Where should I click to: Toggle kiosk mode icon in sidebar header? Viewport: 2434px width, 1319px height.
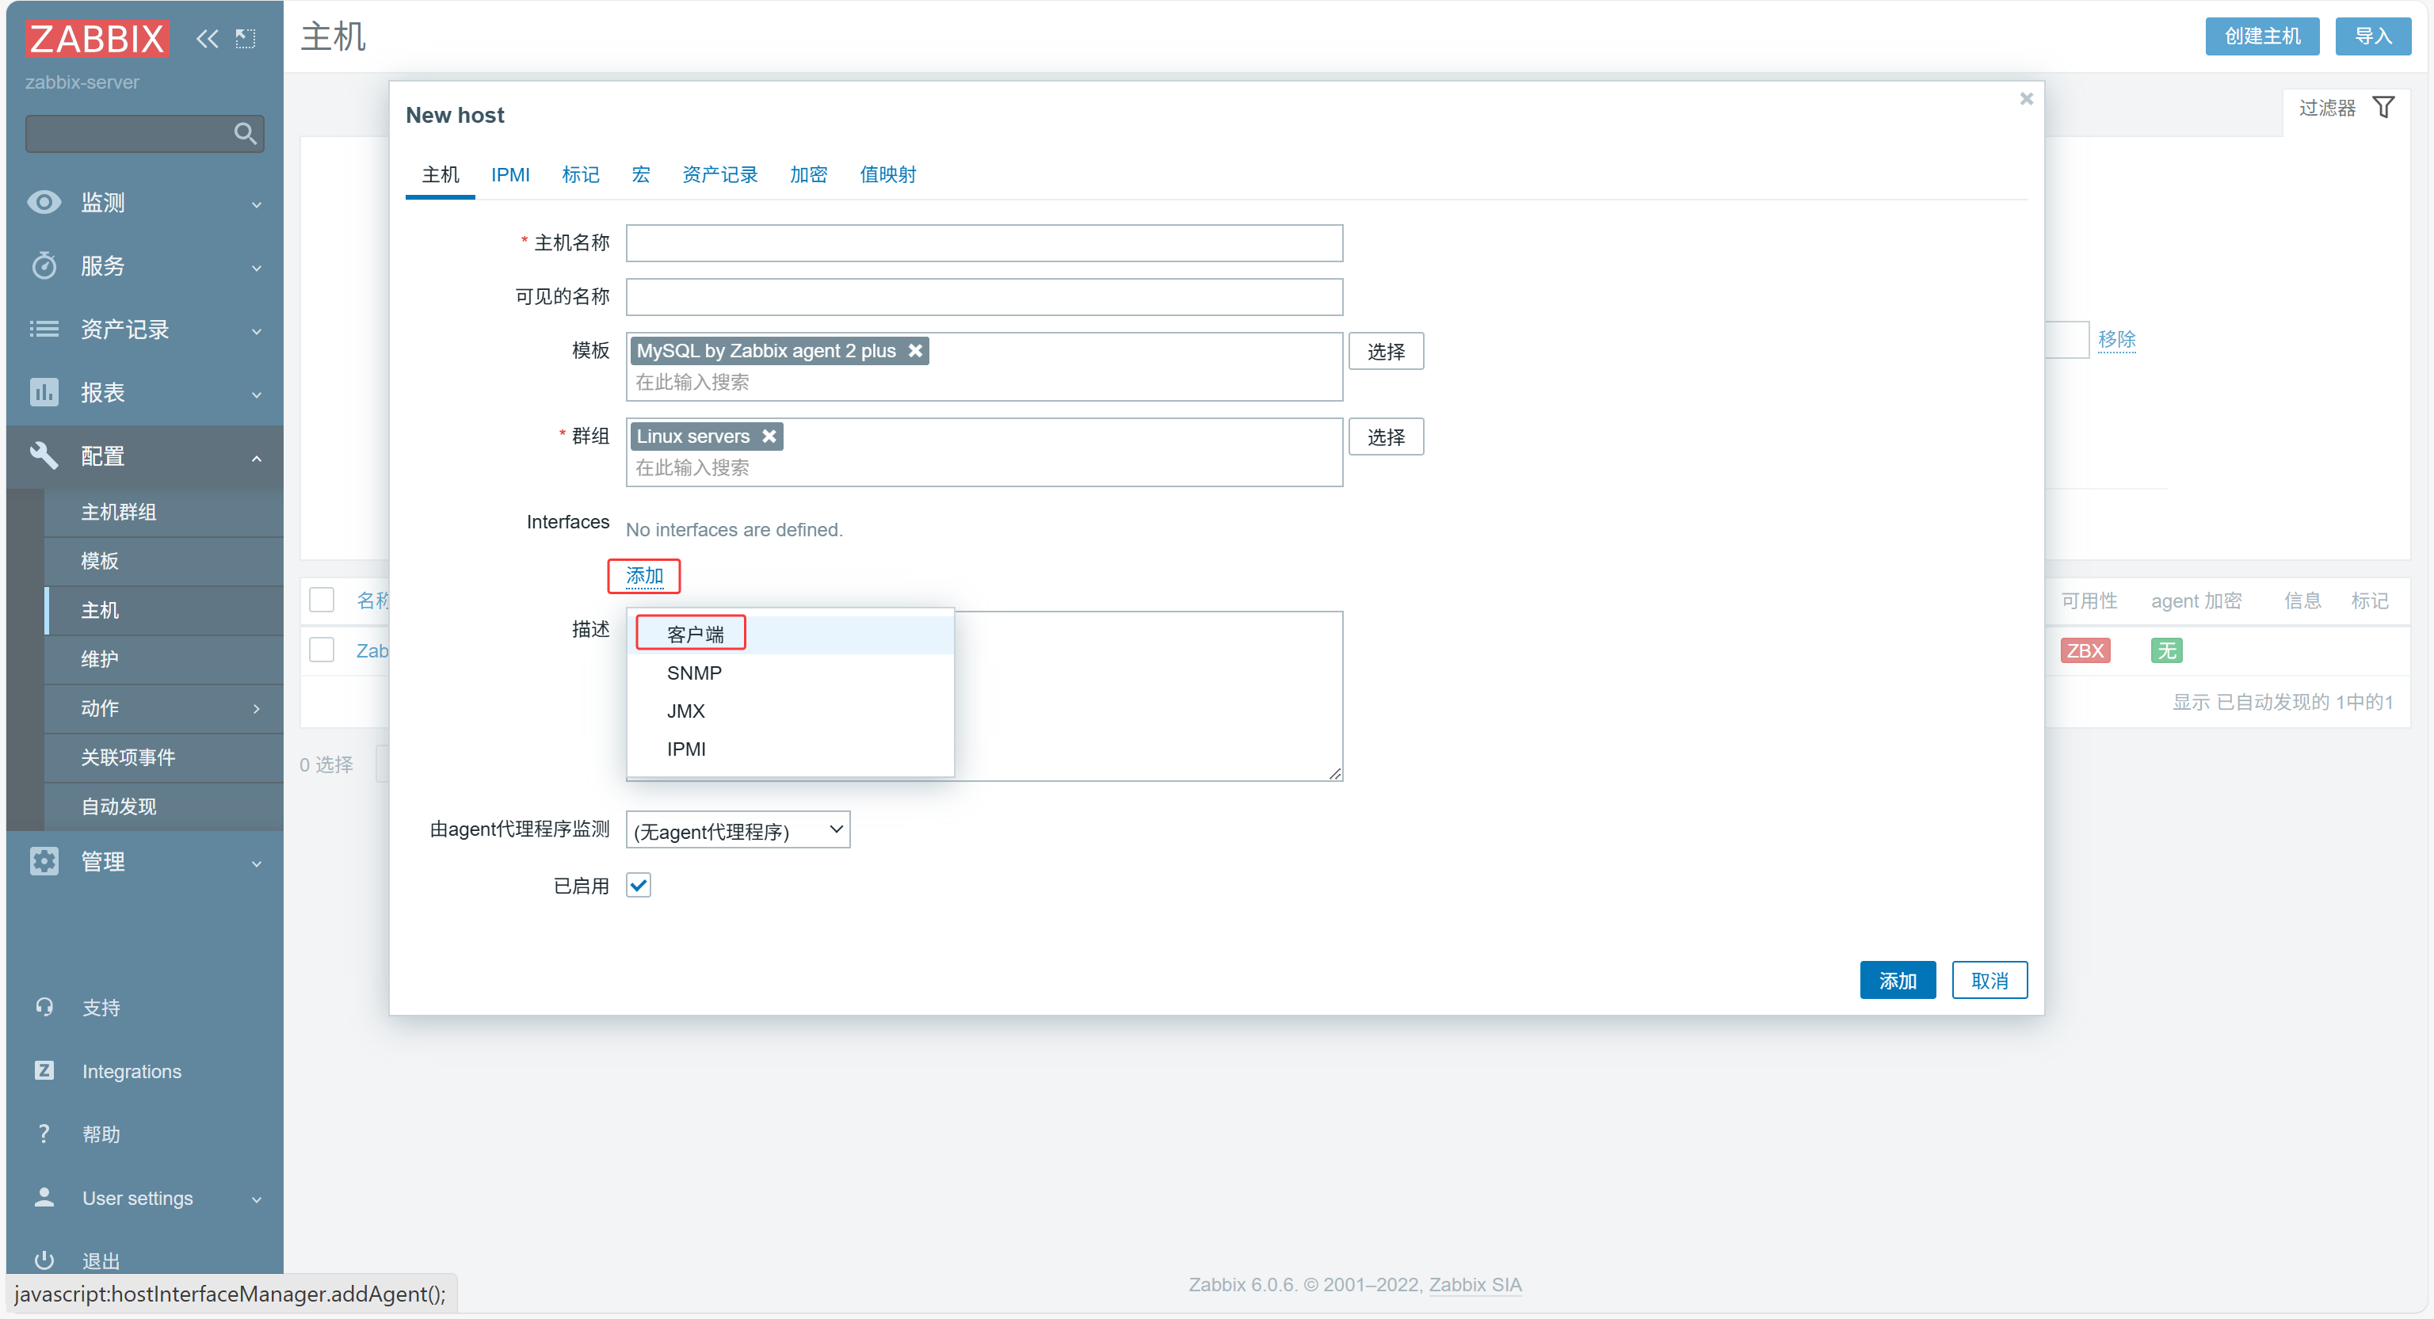(x=246, y=39)
